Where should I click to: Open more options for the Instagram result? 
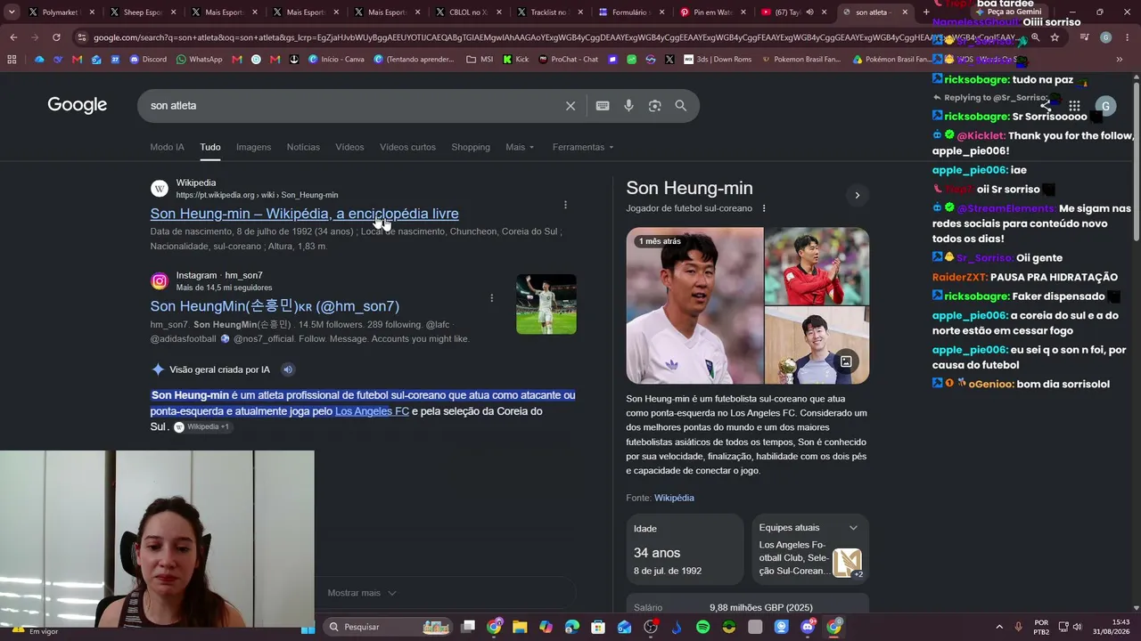(491, 298)
